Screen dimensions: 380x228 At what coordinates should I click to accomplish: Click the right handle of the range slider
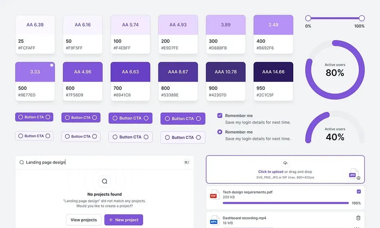coord(362,18)
